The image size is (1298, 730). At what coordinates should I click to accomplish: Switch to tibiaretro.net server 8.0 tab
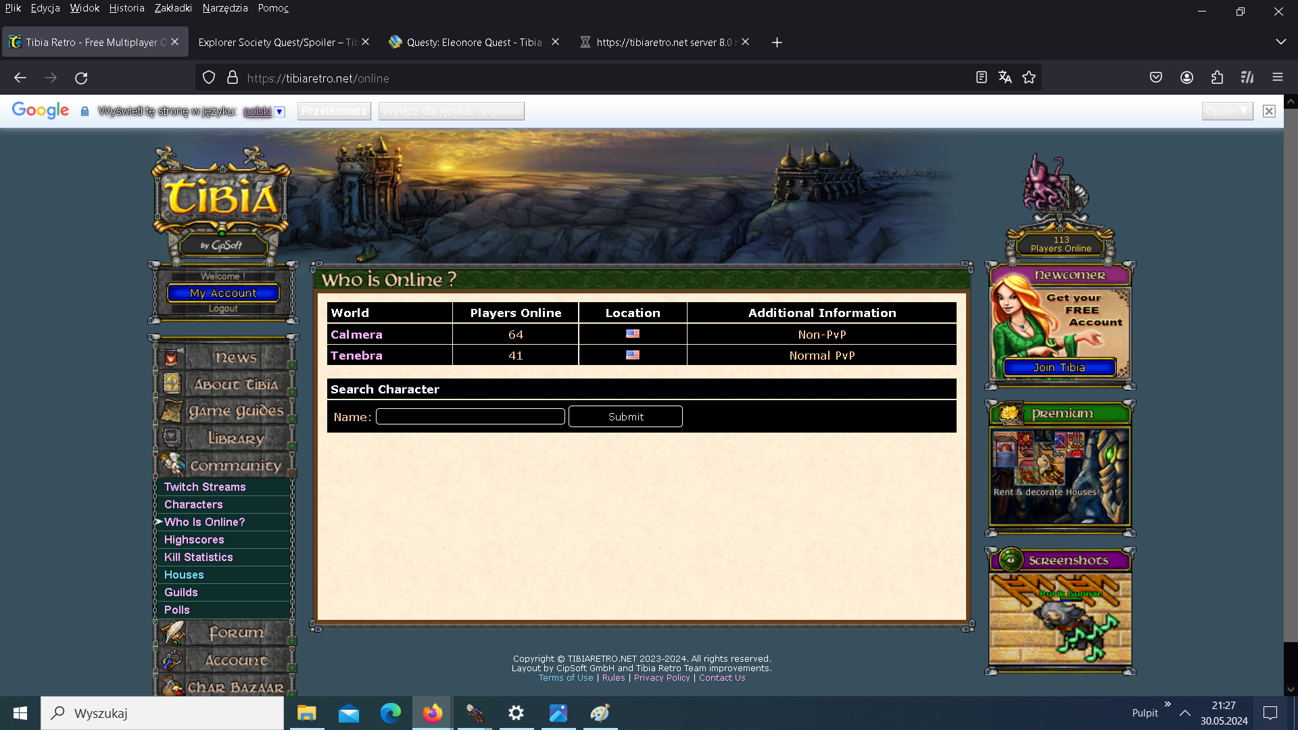click(664, 42)
